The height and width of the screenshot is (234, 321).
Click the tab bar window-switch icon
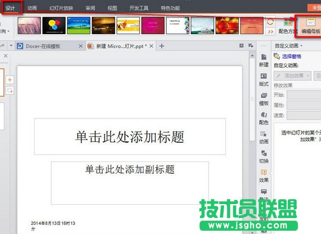pos(242,45)
